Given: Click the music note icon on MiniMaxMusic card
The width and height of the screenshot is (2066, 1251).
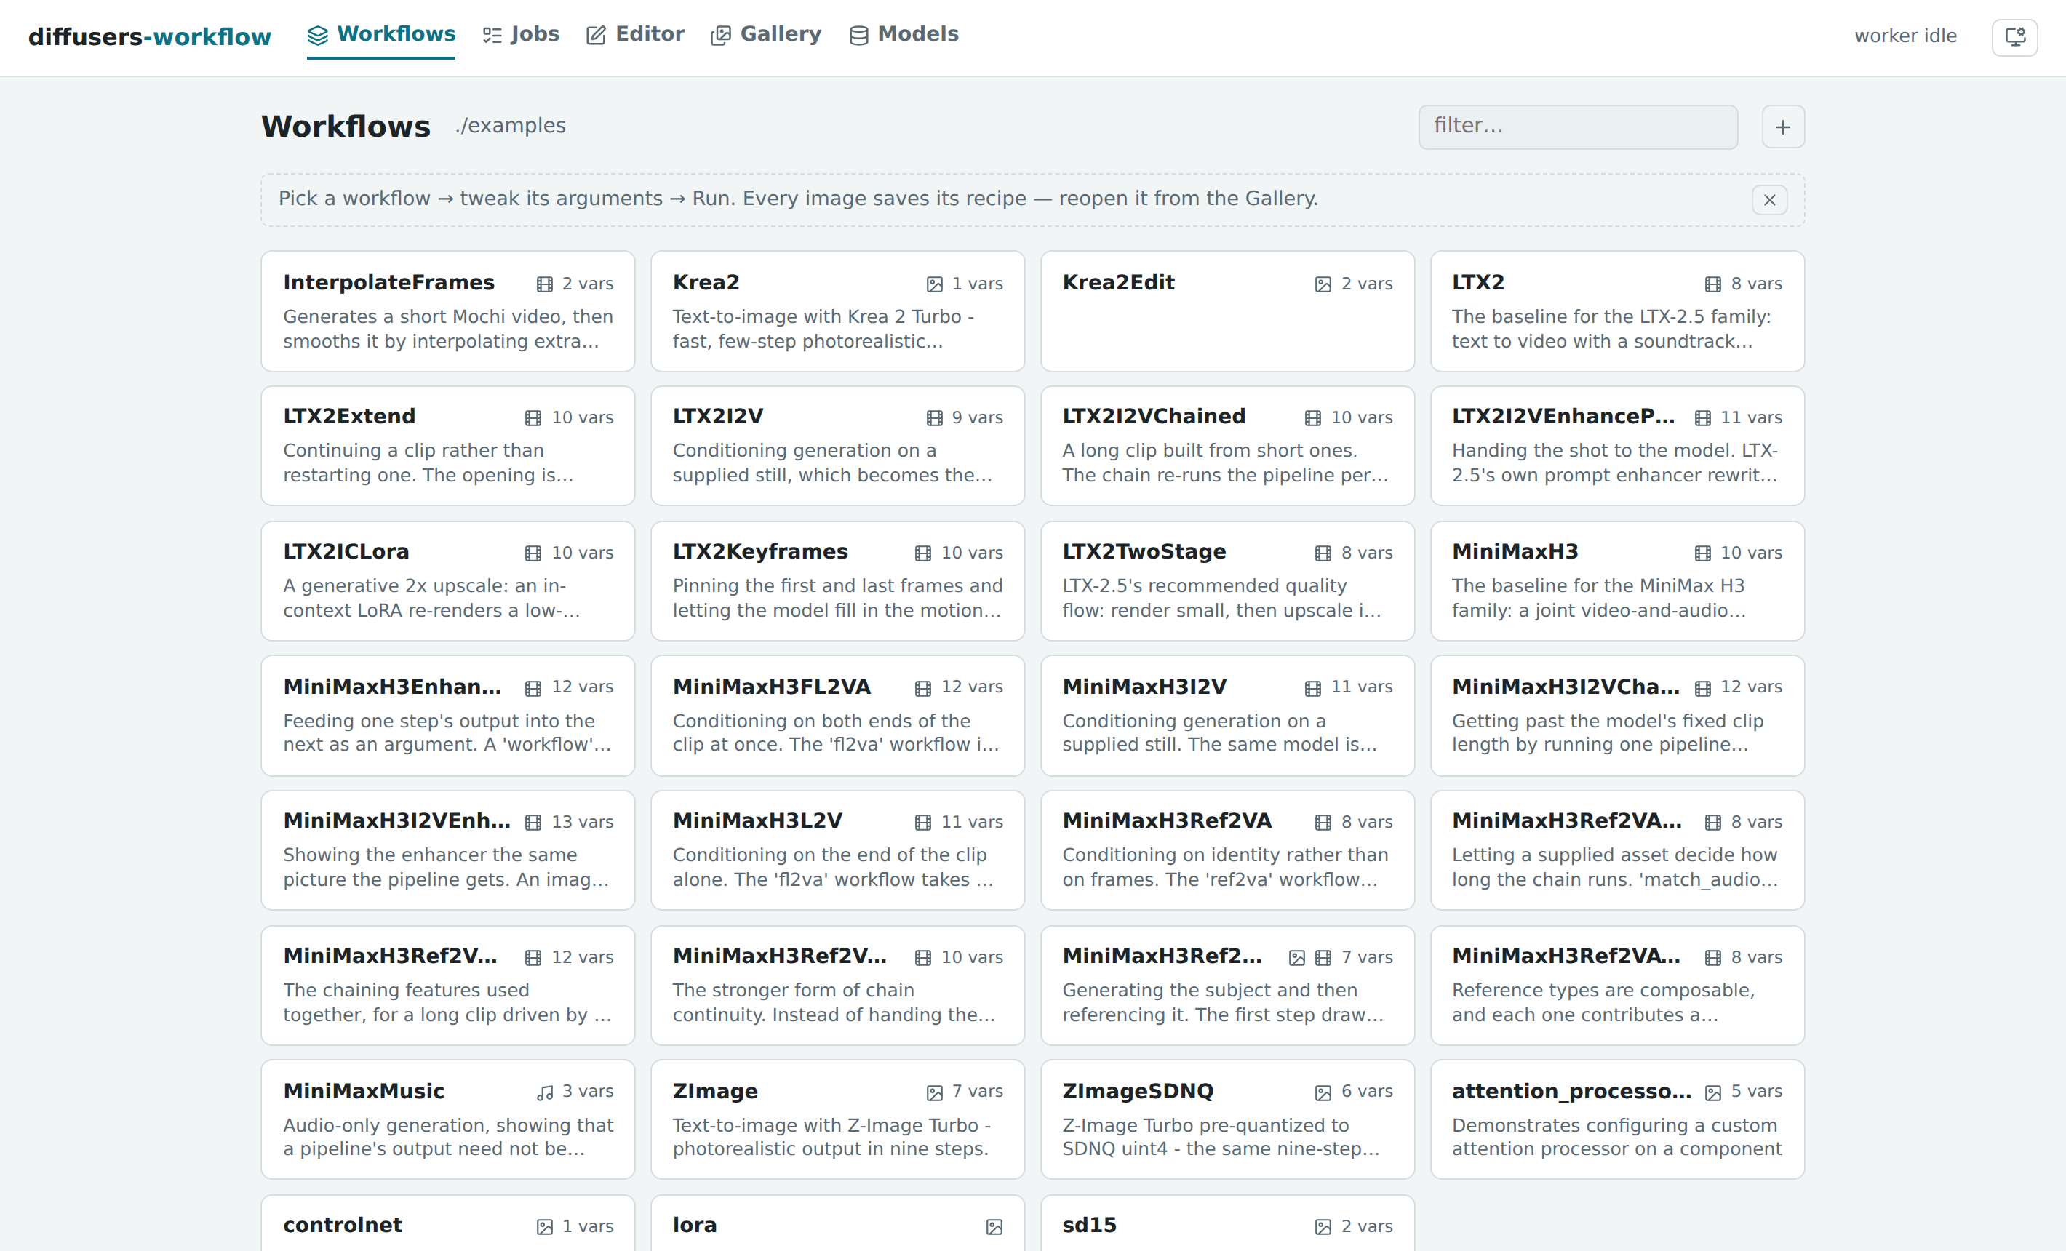Looking at the screenshot, I should [545, 1092].
